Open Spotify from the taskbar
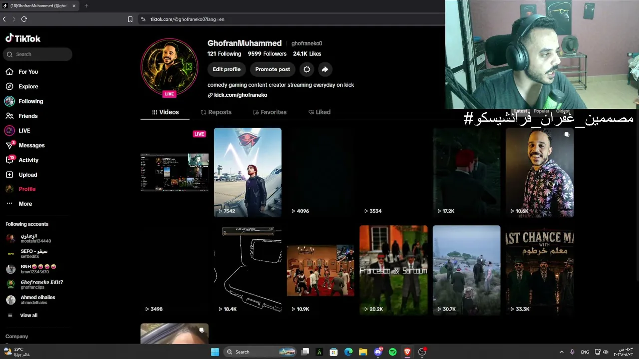Viewport: 639px width, 359px height. pos(393,352)
